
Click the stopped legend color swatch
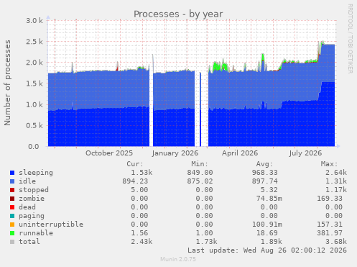(12, 190)
